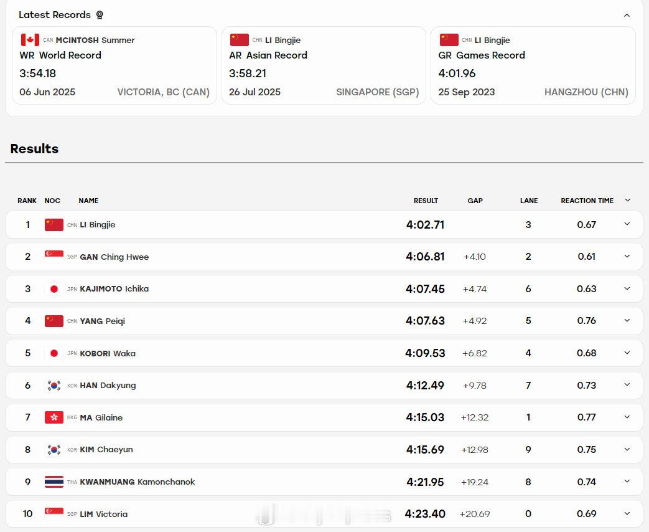Collapse the Latest Records section

(x=627, y=16)
